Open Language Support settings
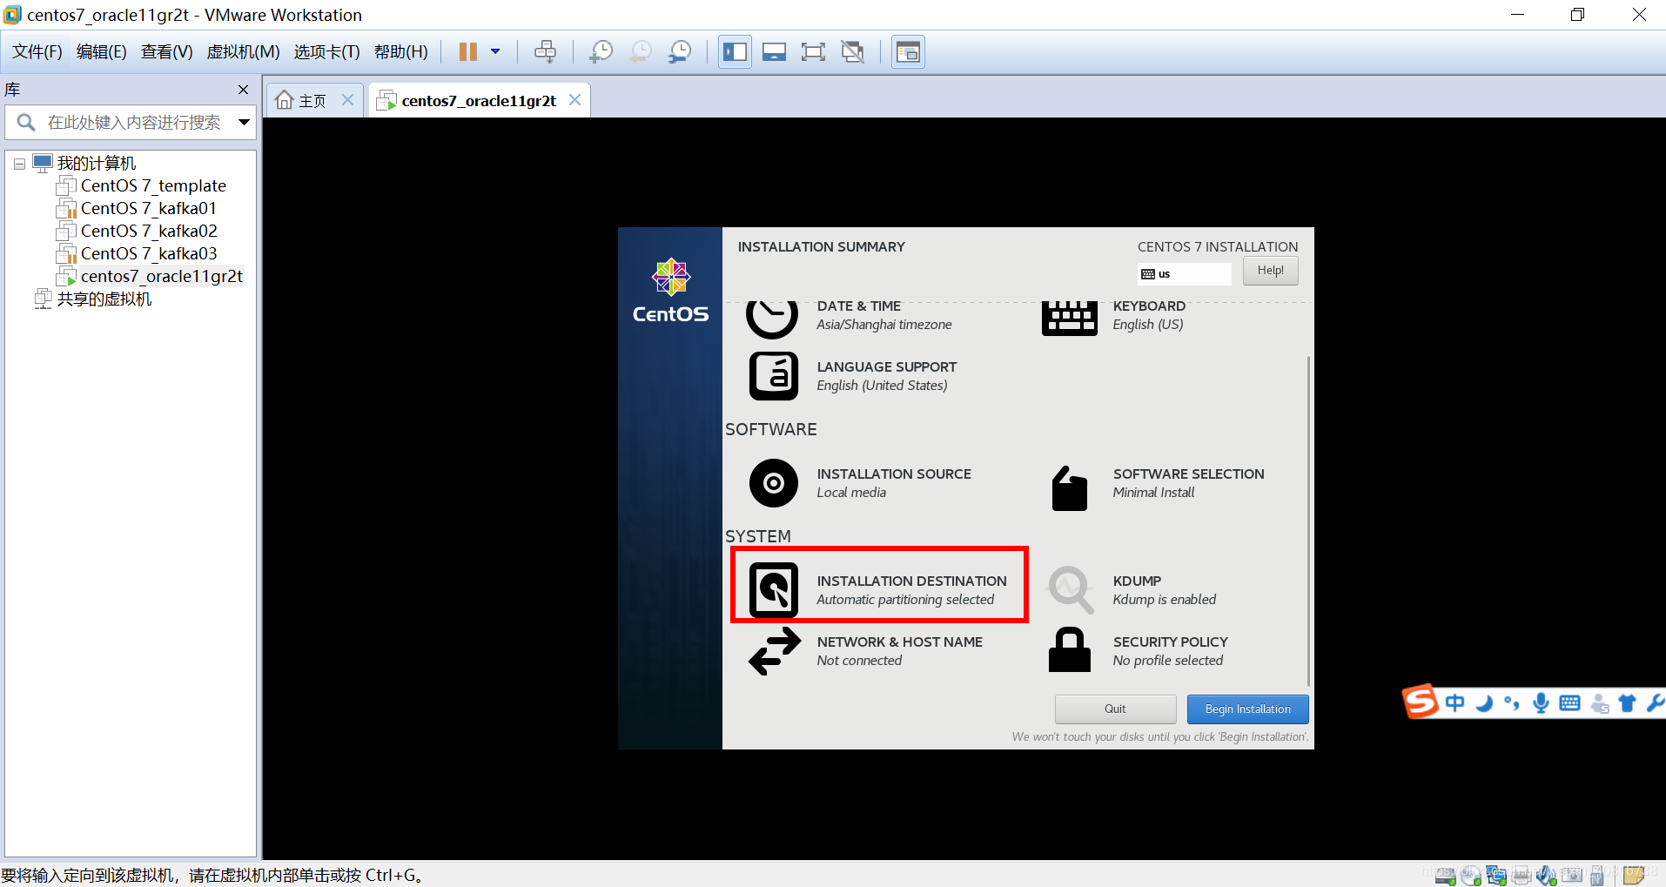1666x887 pixels. (x=853, y=376)
